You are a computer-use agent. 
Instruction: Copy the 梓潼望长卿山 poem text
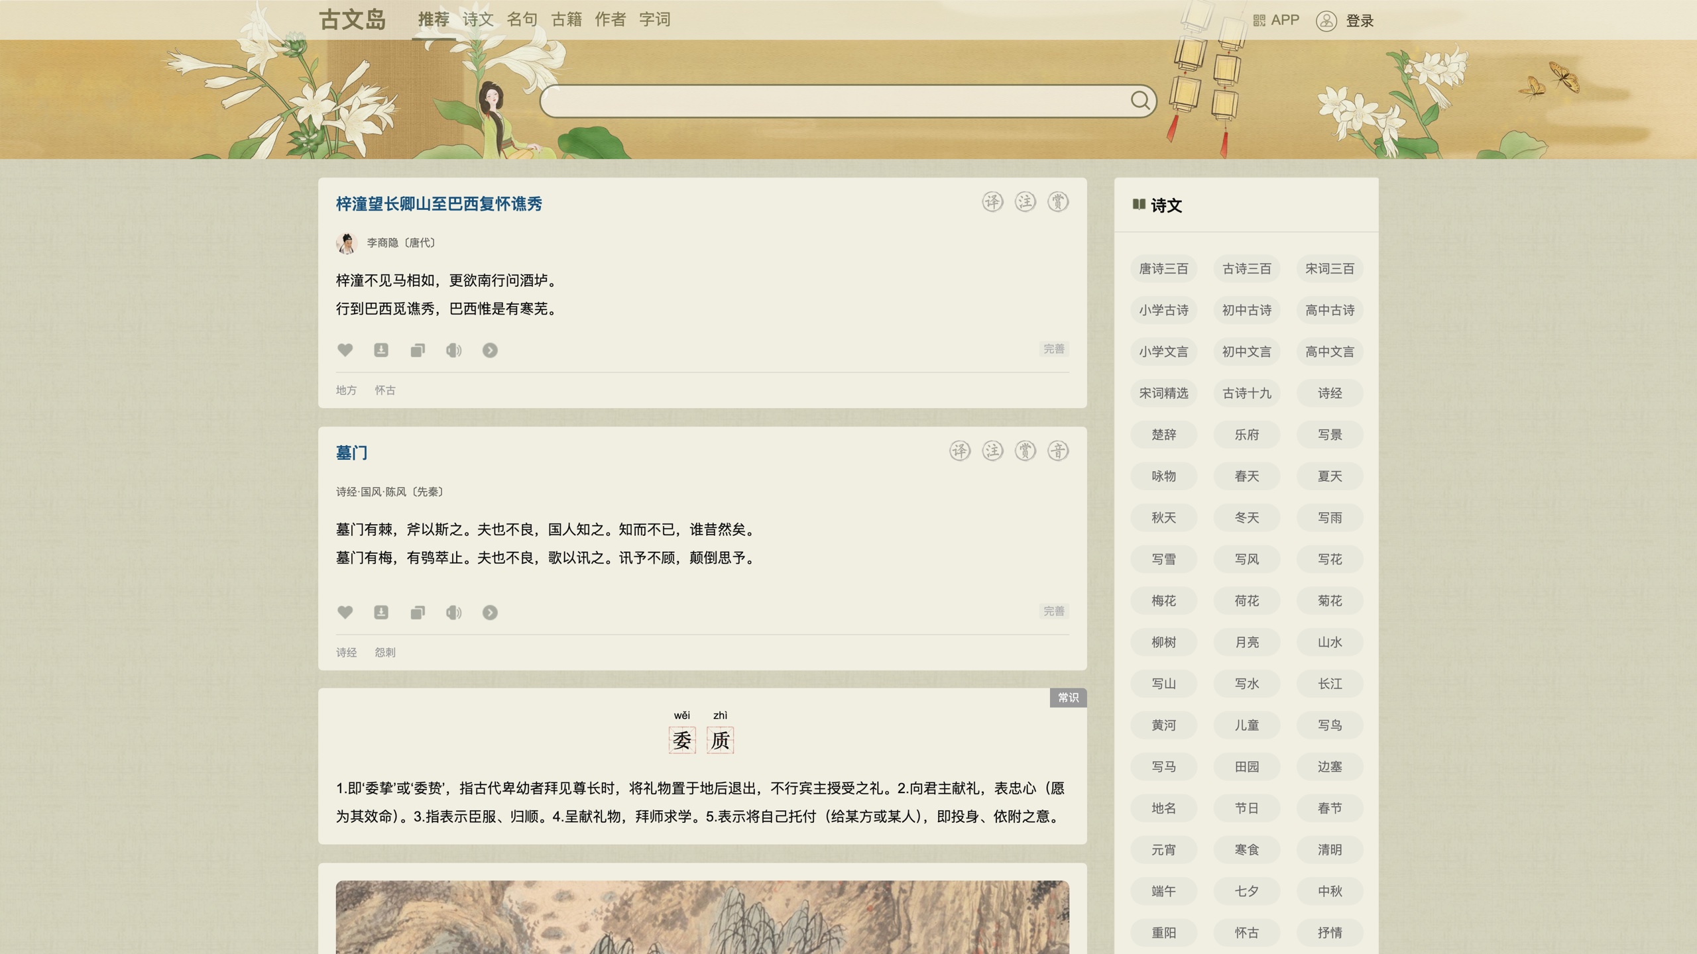click(418, 350)
